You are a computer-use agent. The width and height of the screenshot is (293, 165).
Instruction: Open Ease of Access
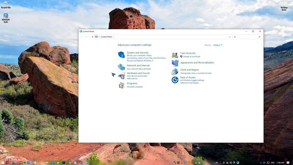(x=188, y=77)
